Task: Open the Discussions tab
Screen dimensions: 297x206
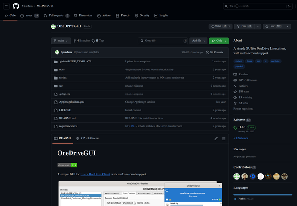Action: tap(83, 15)
